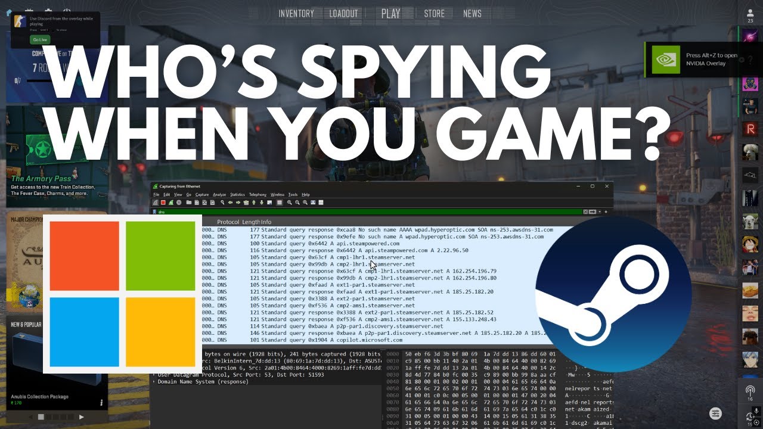This screenshot has width=763, height=429.
Task: Stop the Wireshark capture with the red square
Action: tap(163, 203)
